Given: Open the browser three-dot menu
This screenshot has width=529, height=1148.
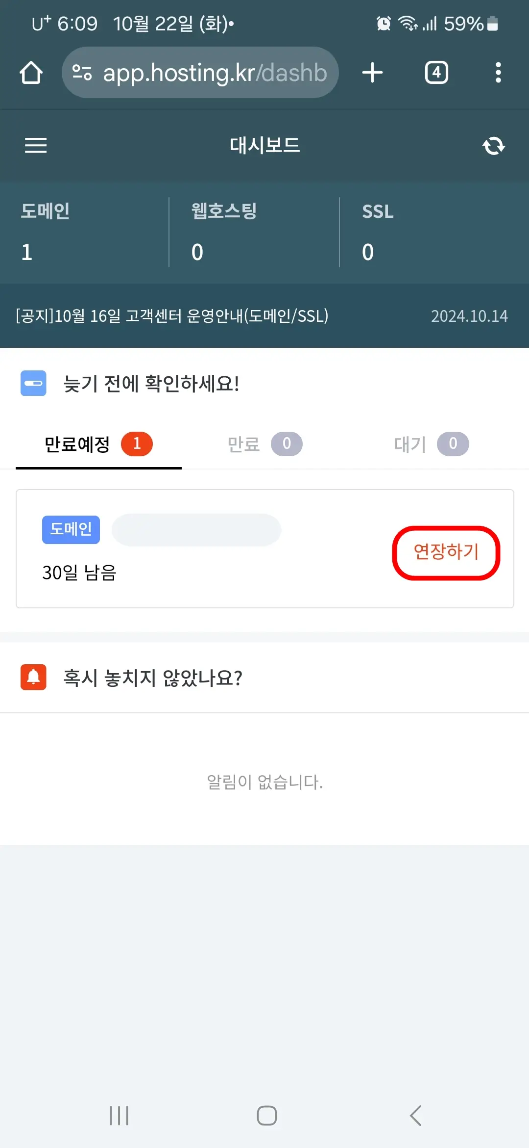Looking at the screenshot, I should pyautogui.click(x=498, y=72).
